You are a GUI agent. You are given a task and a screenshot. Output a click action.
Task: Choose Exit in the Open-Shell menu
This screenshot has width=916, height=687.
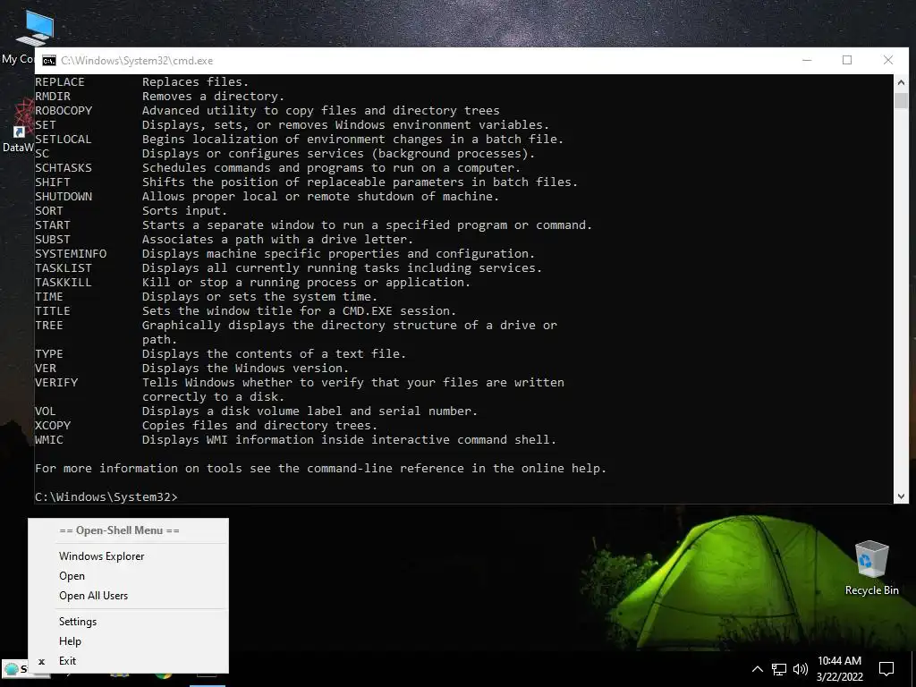click(129, 661)
